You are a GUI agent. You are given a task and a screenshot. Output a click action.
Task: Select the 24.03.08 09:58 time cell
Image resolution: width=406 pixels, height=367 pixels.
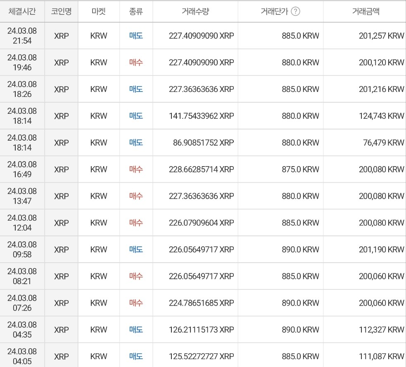(22, 249)
